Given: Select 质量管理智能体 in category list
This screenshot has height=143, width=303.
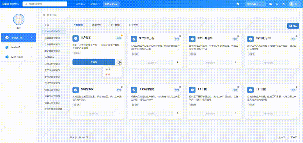Looking at the screenshot, I should (x=52, y=38).
